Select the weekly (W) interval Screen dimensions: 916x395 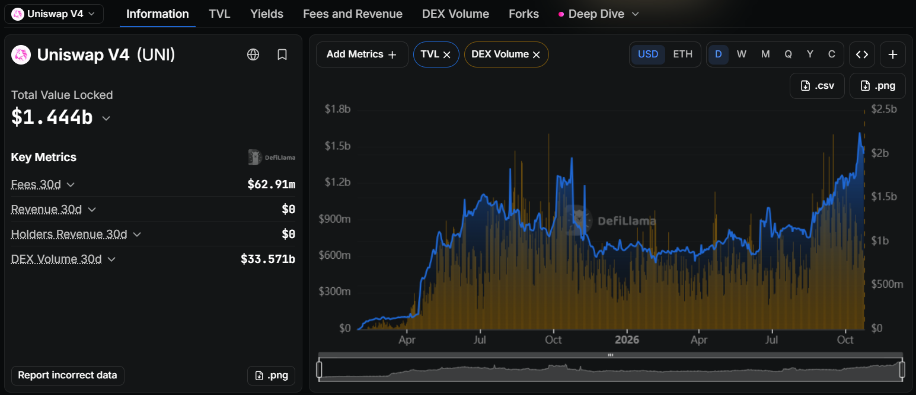(742, 54)
